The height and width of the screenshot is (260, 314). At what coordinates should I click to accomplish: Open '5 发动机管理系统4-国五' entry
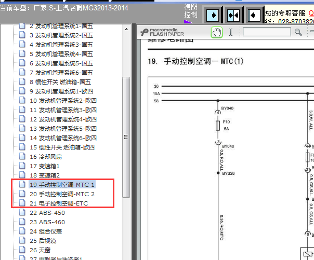(x=61, y=54)
